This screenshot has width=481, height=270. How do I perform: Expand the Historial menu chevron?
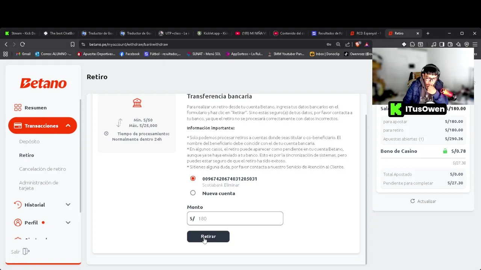pyautogui.click(x=68, y=205)
